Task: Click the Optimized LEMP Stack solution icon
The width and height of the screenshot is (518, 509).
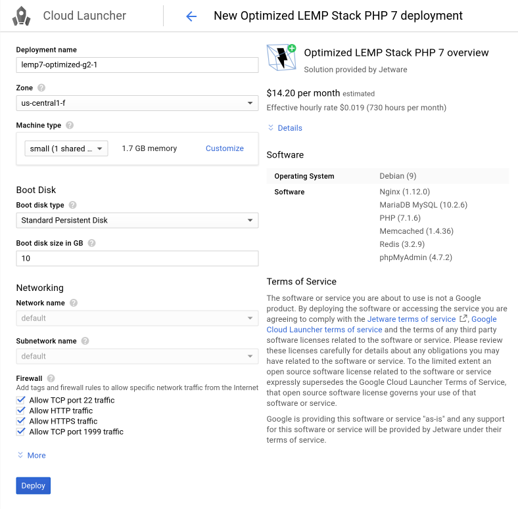Action: 281,57
